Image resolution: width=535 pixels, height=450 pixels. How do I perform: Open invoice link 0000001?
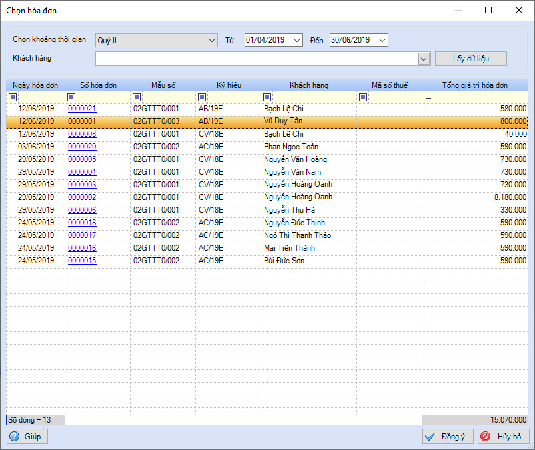pos(82,121)
